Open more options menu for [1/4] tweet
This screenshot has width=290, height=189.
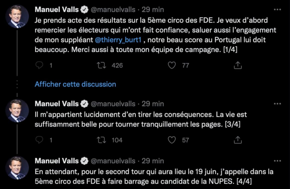click(x=277, y=10)
